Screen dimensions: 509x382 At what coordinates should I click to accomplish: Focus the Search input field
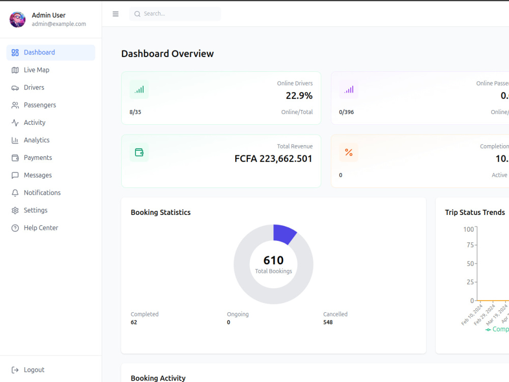pos(175,14)
